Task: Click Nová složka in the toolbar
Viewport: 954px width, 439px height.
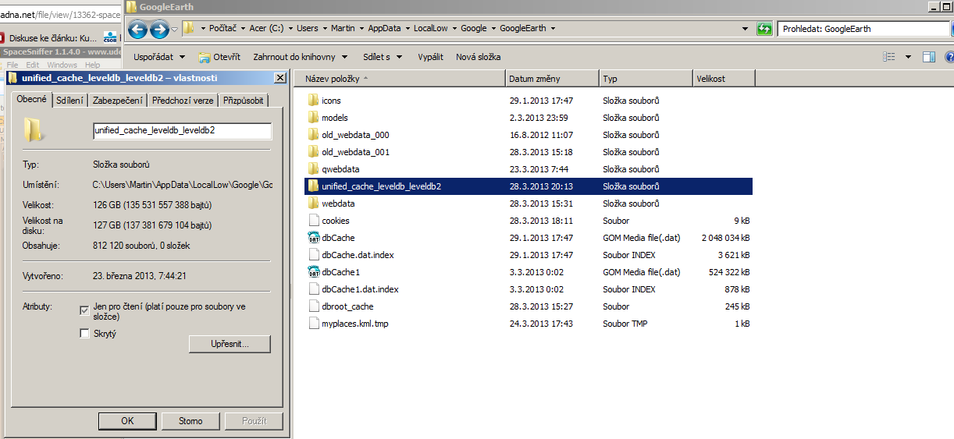Action: [x=479, y=57]
